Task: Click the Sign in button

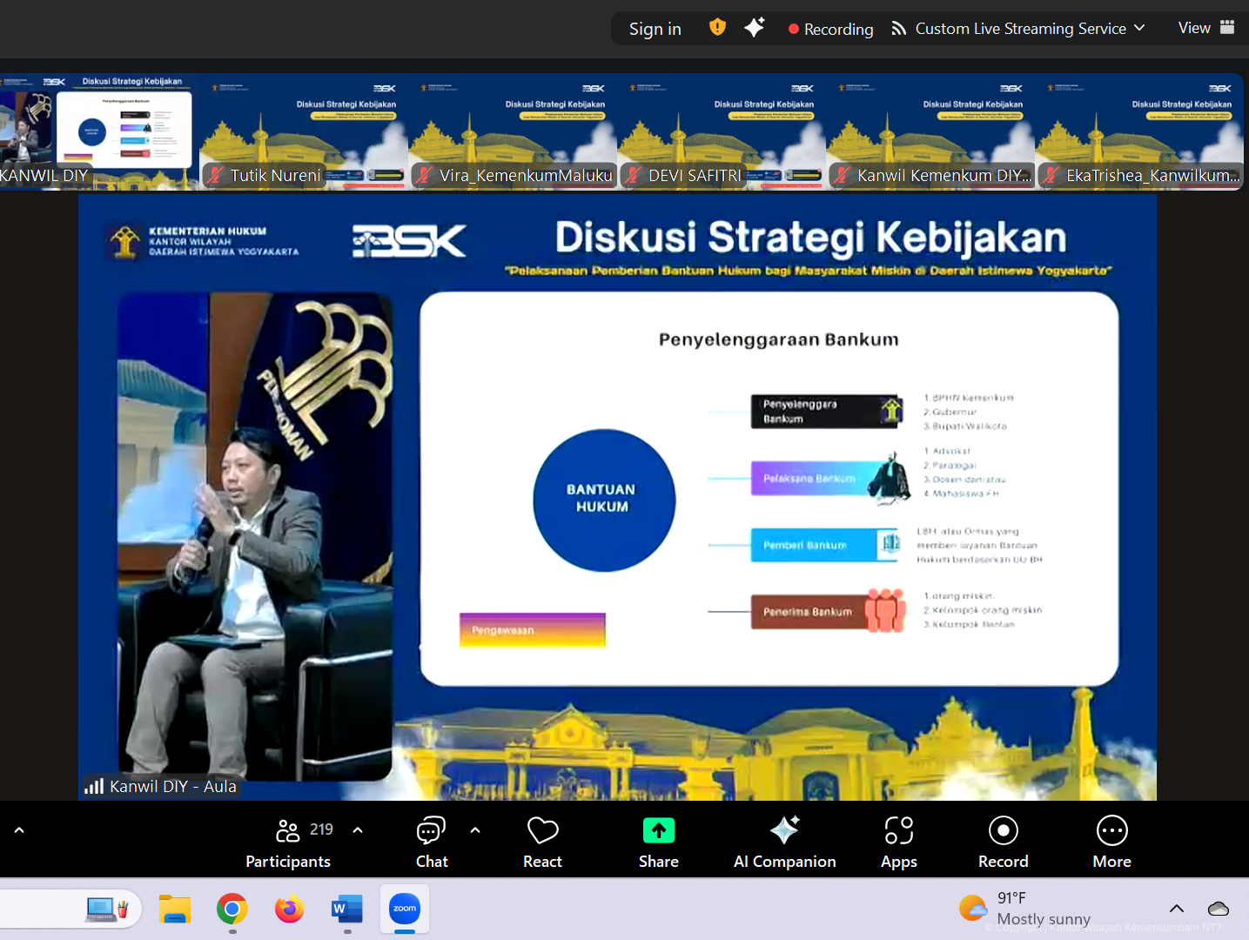Action: (655, 29)
